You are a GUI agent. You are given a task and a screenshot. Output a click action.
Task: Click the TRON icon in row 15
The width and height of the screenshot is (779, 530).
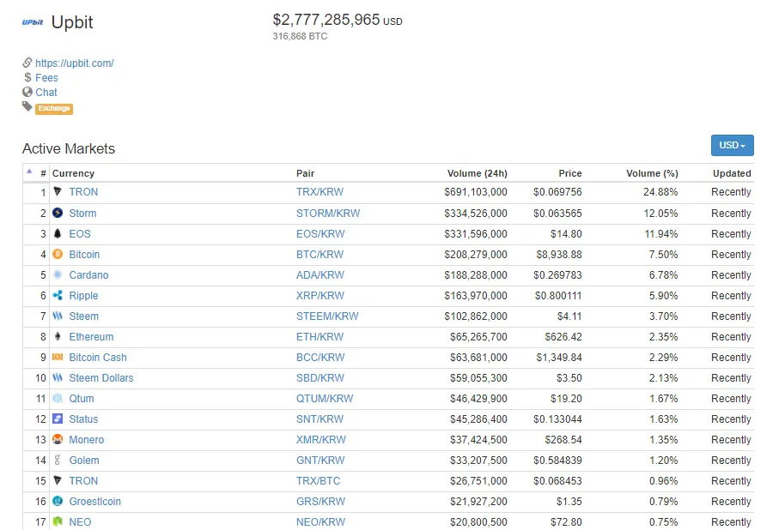(58, 480)
